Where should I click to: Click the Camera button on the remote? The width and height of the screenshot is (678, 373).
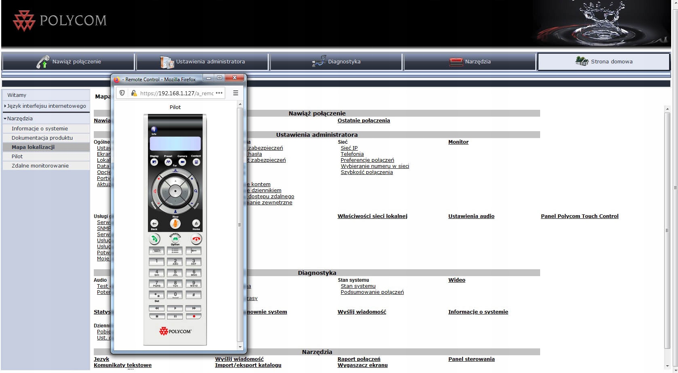(182, 162)
